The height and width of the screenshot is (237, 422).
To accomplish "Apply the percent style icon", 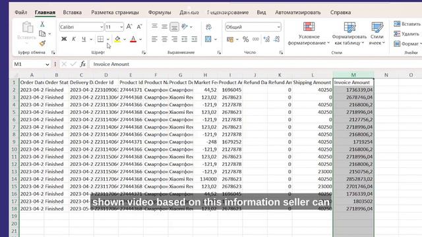I will point(245,39).
